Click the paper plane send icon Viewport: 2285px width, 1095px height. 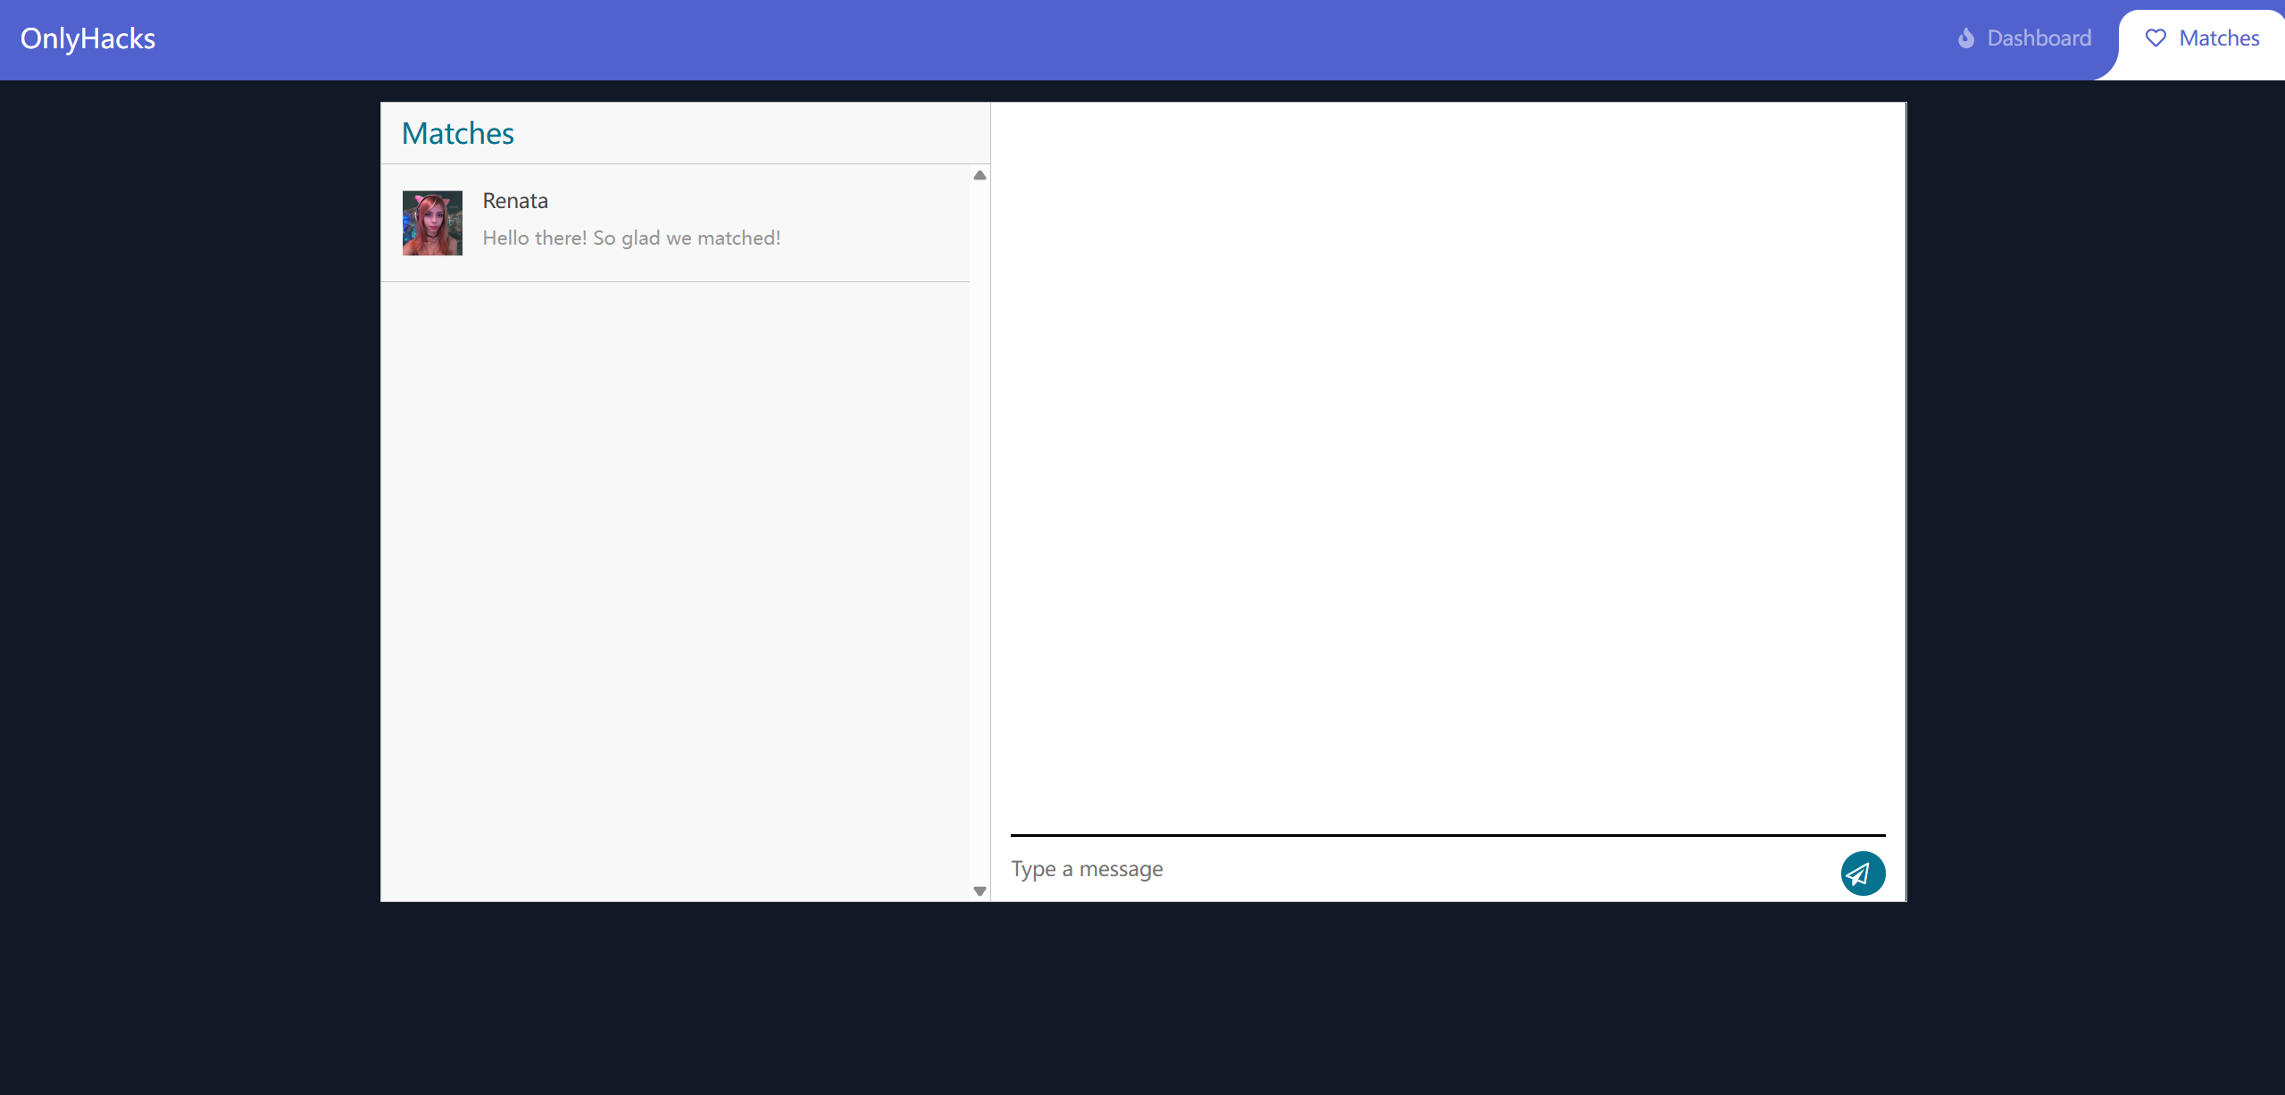pyautogui.click(x=1862, y=873)
